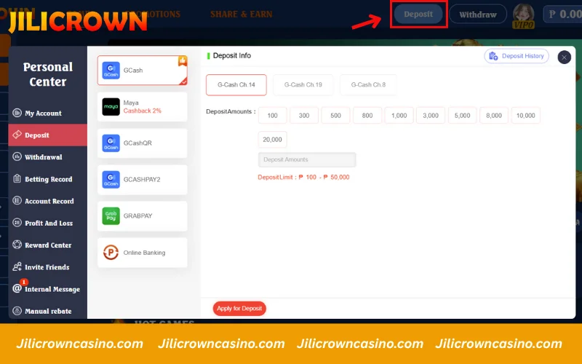Viewport: 582px width, 364px height.
Task: Select GRABPAY payment method
Action: coord(142,215)
